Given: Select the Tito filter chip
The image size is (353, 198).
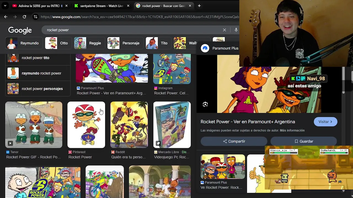Looking at the screenshot, I should pyautogui.click(x=158, y=43).
